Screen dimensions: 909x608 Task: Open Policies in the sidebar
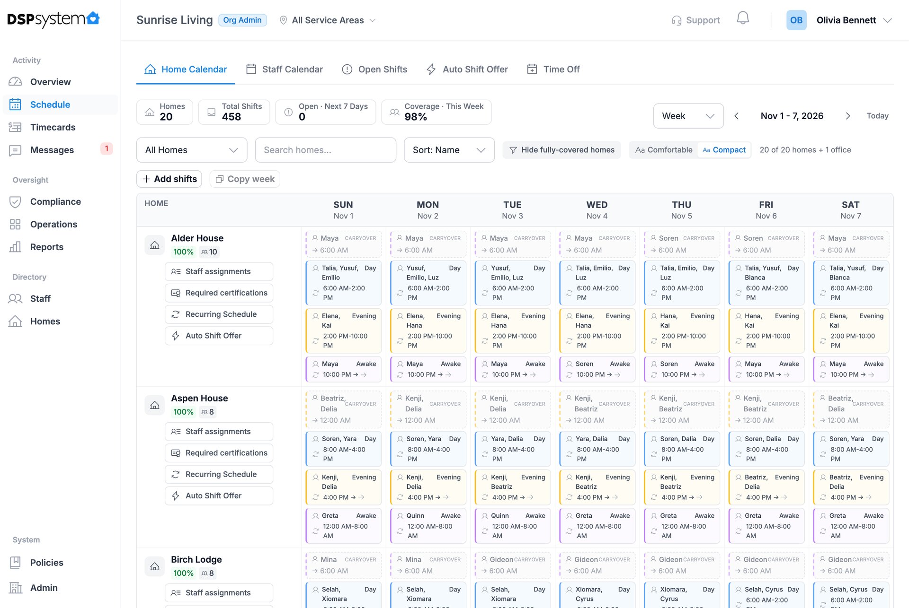[61, 563]
